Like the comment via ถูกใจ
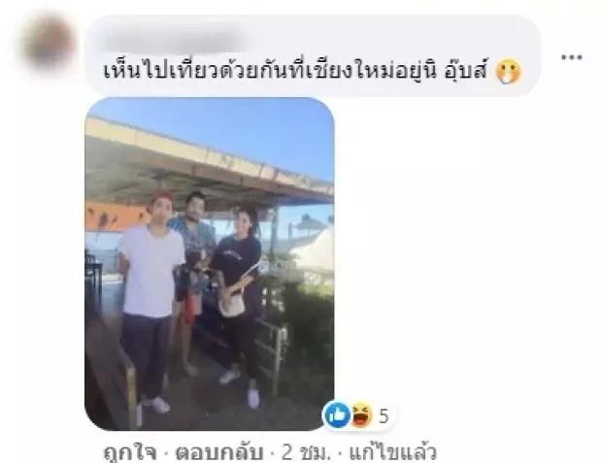602x463 pixels. 130,452
